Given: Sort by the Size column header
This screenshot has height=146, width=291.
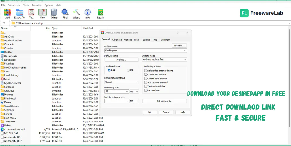Looking at the screenshot, I should (x=48, y=28).
